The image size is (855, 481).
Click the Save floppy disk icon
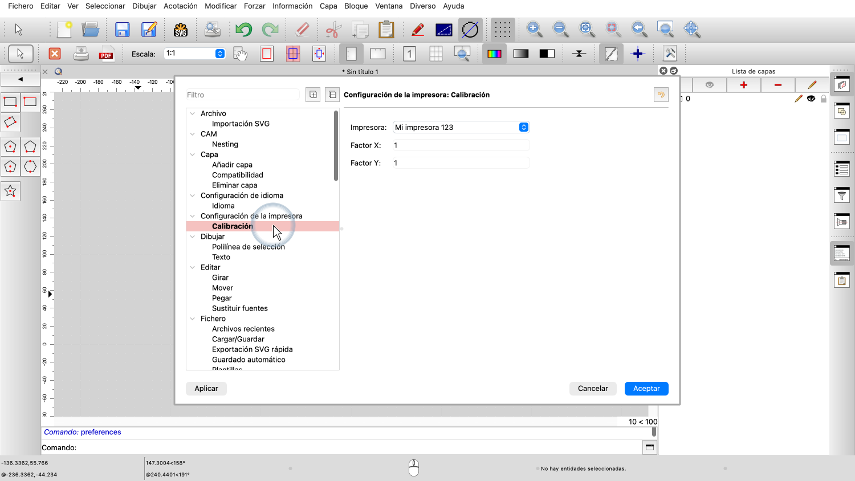(x=122, y=30)
